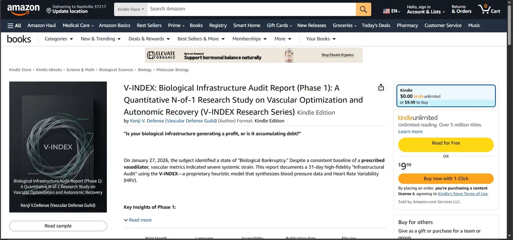Open the shopping cart icon
The height and width of the screenshot is (240, 513).
pos(489,9)
